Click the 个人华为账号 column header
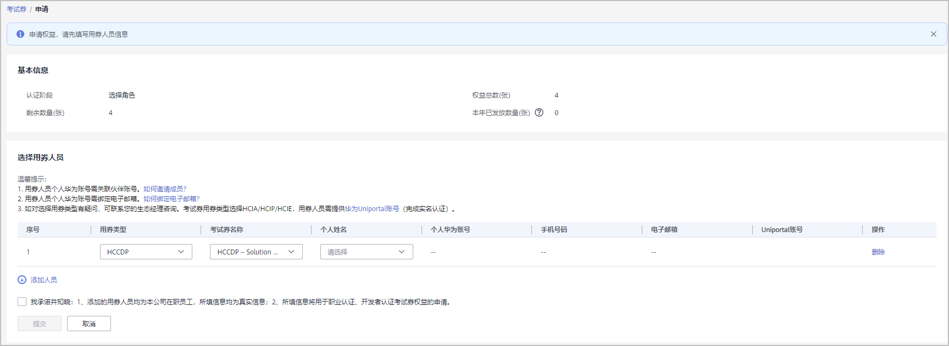The height and width of the screenshot is (346, 949). click(x=451, y=229)
